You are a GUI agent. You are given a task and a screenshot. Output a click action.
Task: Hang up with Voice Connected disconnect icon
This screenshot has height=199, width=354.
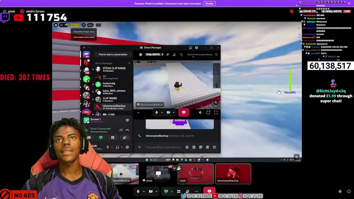(x=127, y=130)
